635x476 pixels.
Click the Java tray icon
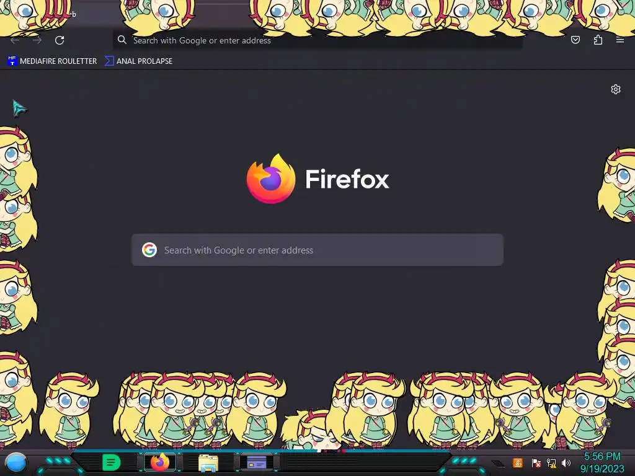pyautogui.click(x=518, y=462)
